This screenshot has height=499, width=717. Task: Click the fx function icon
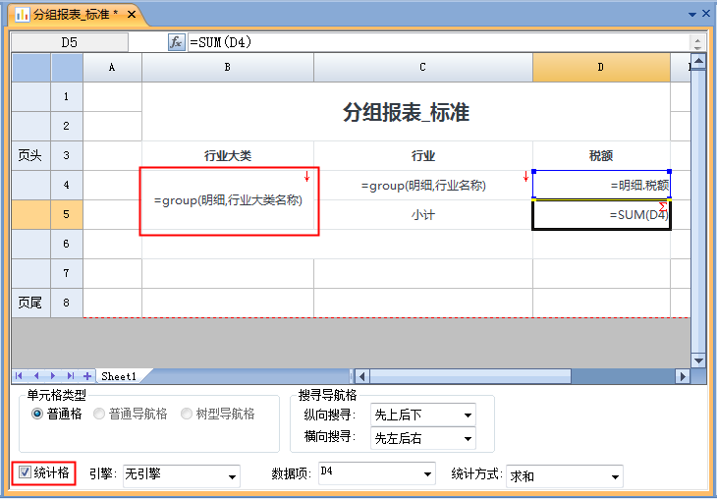(x=177, y=42)
